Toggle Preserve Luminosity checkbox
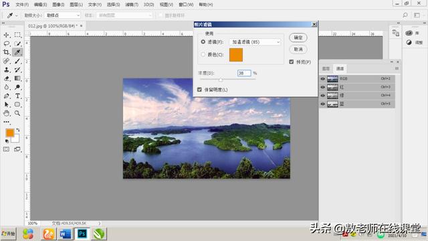428x241 pixels. tap(199, 90)
